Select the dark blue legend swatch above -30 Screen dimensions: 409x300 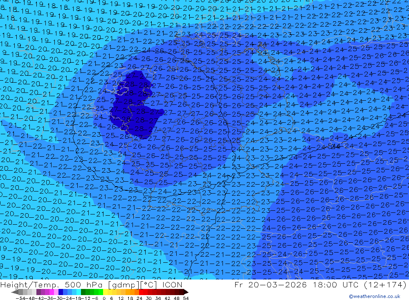61,292
